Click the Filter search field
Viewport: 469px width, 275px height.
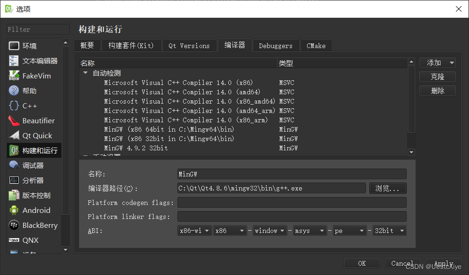[38, 29]
